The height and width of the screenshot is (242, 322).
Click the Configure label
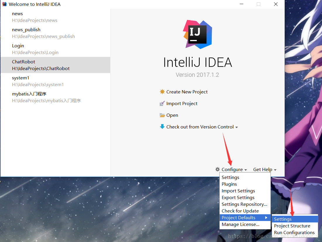point(232,170)
